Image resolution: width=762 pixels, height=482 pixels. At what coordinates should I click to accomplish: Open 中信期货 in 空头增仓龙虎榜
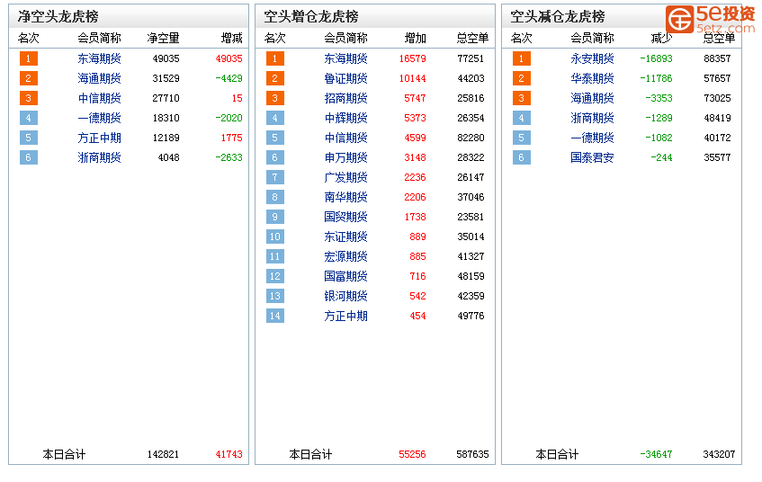[345, 138]
